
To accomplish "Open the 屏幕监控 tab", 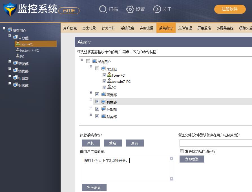I will point(204,28).
